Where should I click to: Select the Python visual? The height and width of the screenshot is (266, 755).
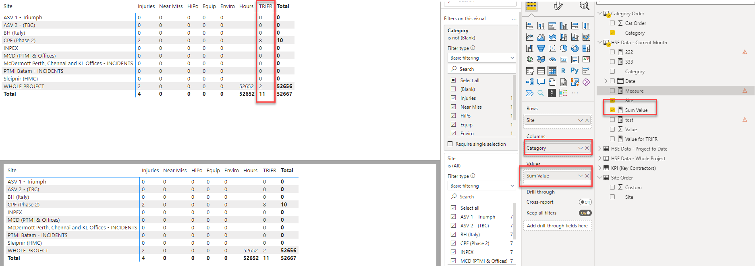coord(575,71)
